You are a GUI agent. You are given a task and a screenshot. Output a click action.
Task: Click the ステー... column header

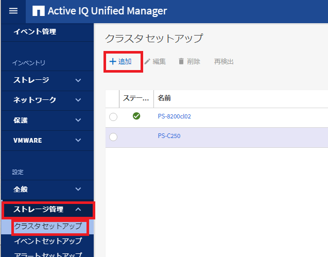coord(136,98)
